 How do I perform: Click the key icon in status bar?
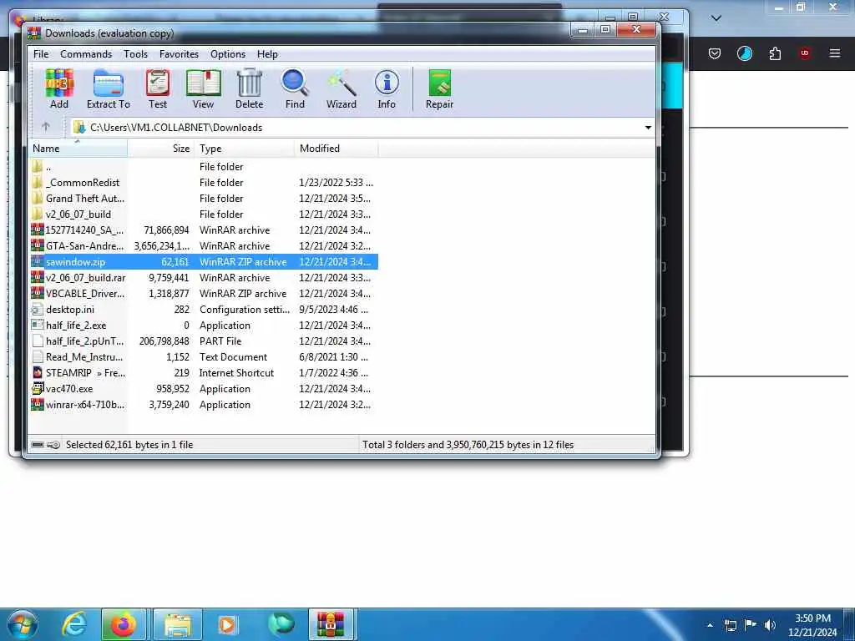(53, 445)
